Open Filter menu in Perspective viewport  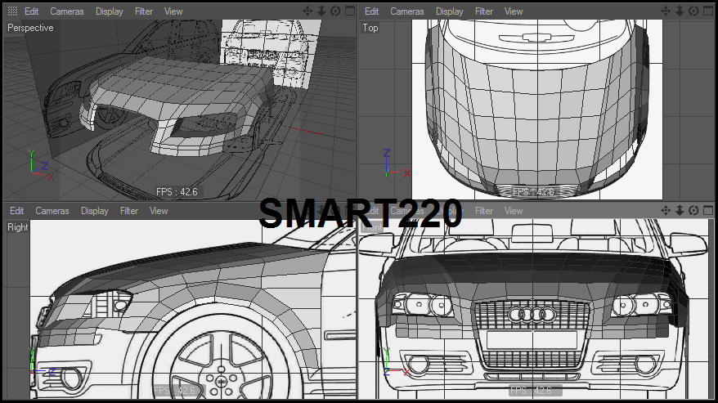144,11
